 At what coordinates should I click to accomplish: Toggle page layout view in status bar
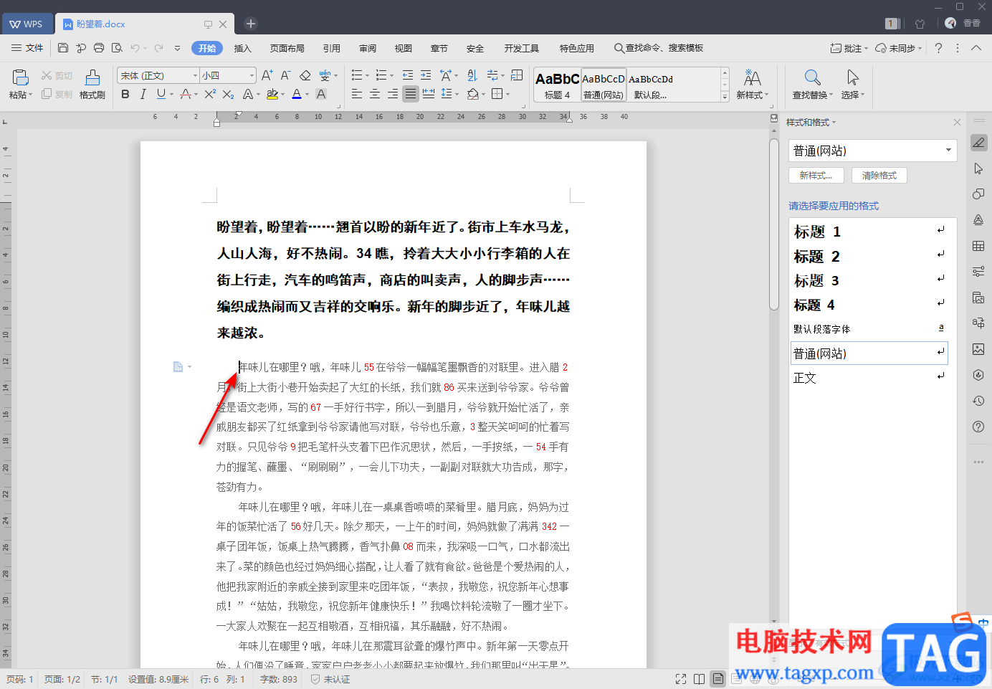pos(717,679)
